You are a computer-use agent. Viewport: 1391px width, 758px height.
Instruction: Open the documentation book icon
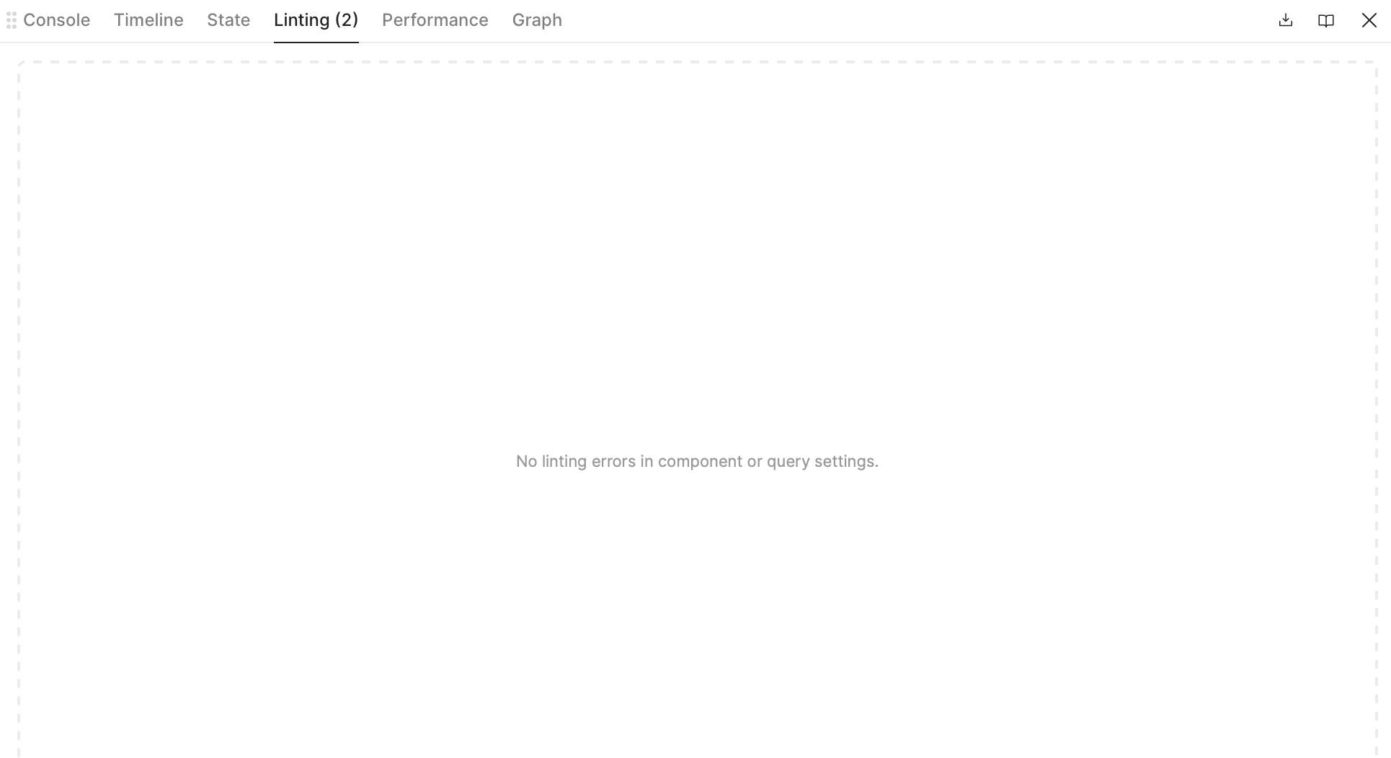coord(1326,20)
